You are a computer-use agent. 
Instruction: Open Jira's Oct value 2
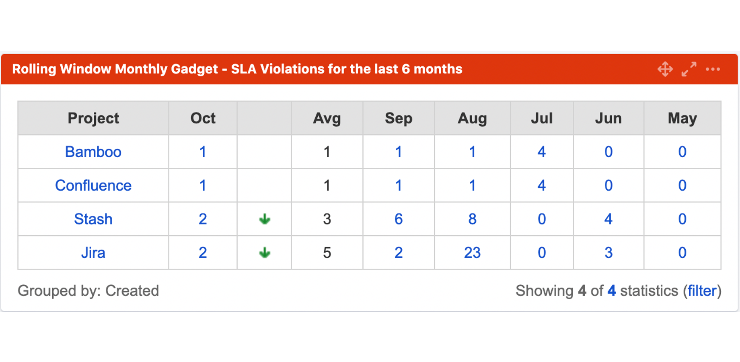coord(203,253)
